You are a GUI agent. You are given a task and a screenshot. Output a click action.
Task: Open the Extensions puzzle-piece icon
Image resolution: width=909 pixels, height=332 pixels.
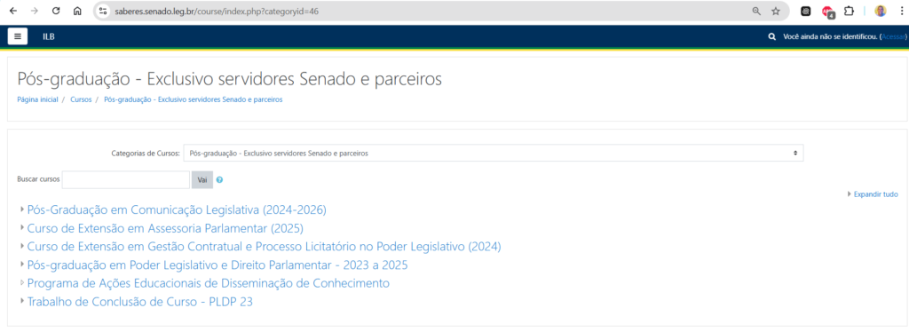point(849,11)
